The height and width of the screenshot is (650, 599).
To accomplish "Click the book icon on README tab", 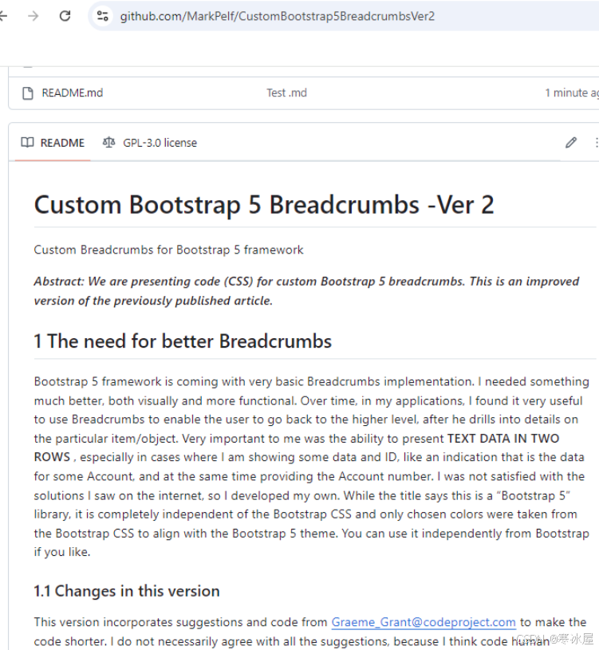I will [x=27, y=143].
